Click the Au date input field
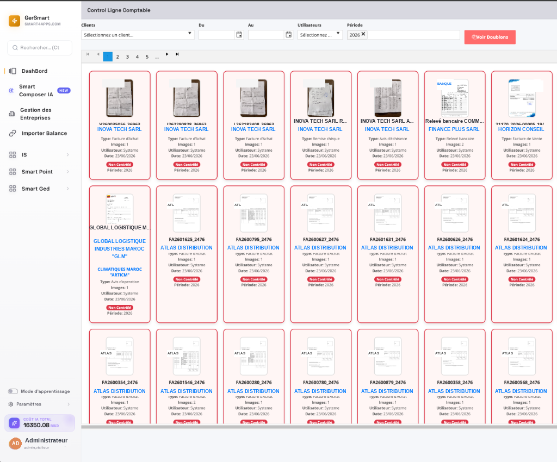The width and height of the screenshot is (557, 462). click(x=266, y=35)
